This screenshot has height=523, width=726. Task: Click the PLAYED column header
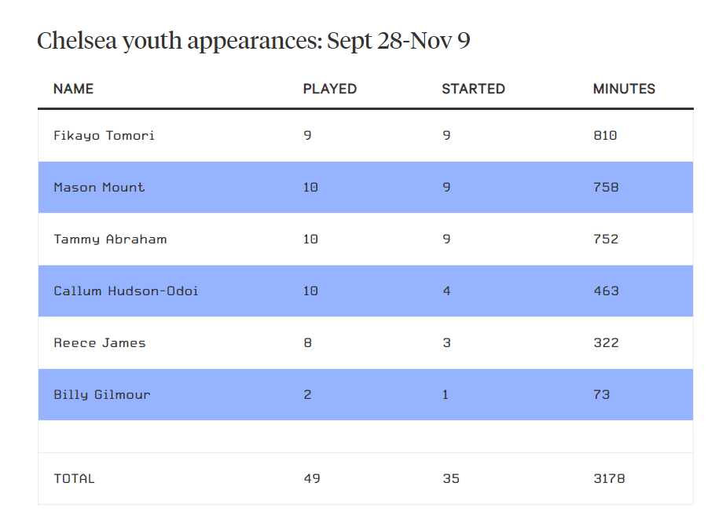[x=330, y=89]
